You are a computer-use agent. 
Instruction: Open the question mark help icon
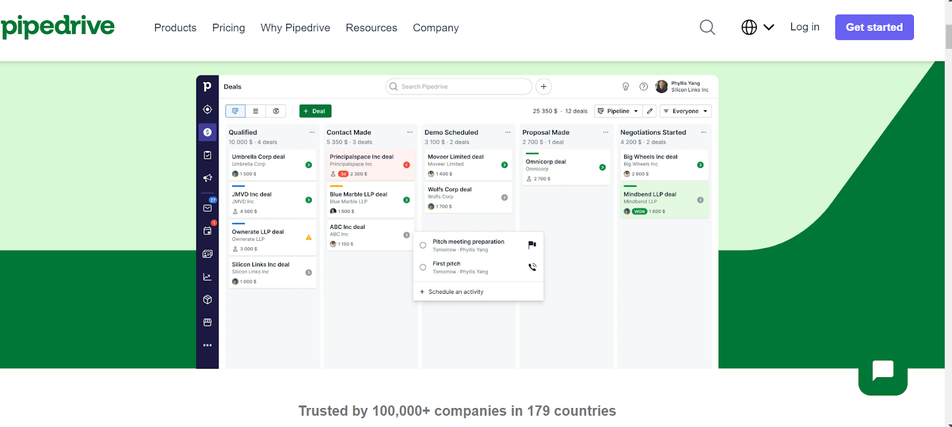643,87
